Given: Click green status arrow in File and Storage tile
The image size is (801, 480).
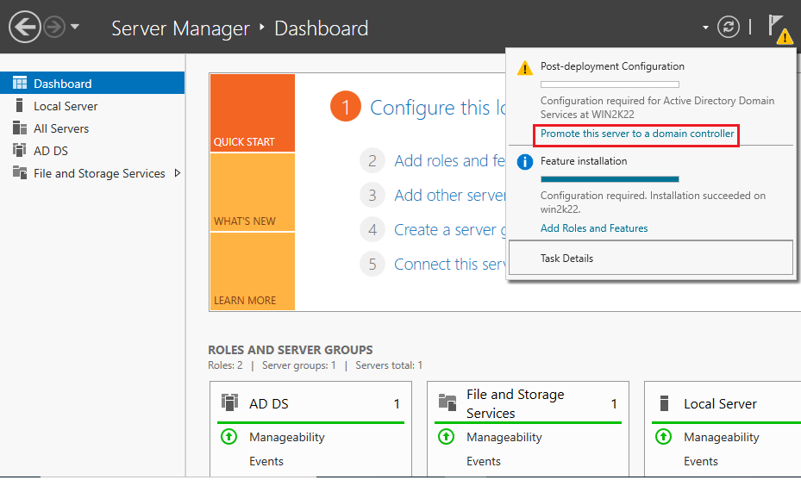Looking at the screenshot, I should point(446,437).
